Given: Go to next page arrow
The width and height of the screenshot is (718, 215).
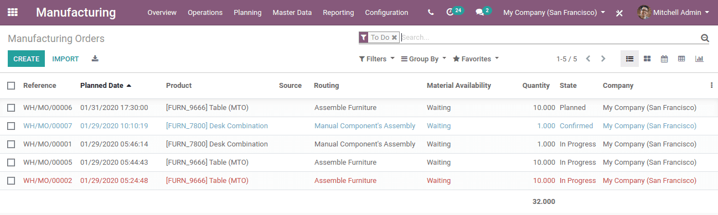Looking at the screenshot, I should click(603, 59).
